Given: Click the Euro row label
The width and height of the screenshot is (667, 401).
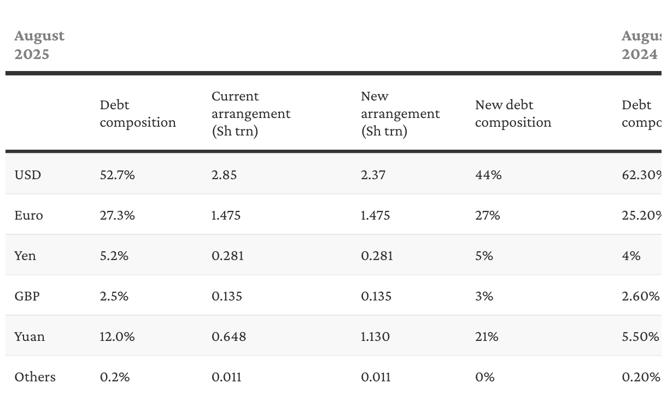Looking at the screenshot, I should point(28,215).
